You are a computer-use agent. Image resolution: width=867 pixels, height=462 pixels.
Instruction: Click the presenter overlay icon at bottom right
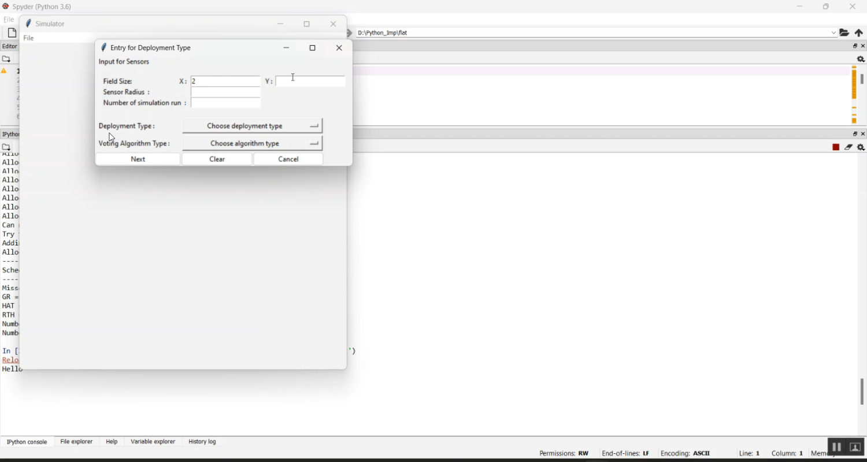click(x=855, y=447)
